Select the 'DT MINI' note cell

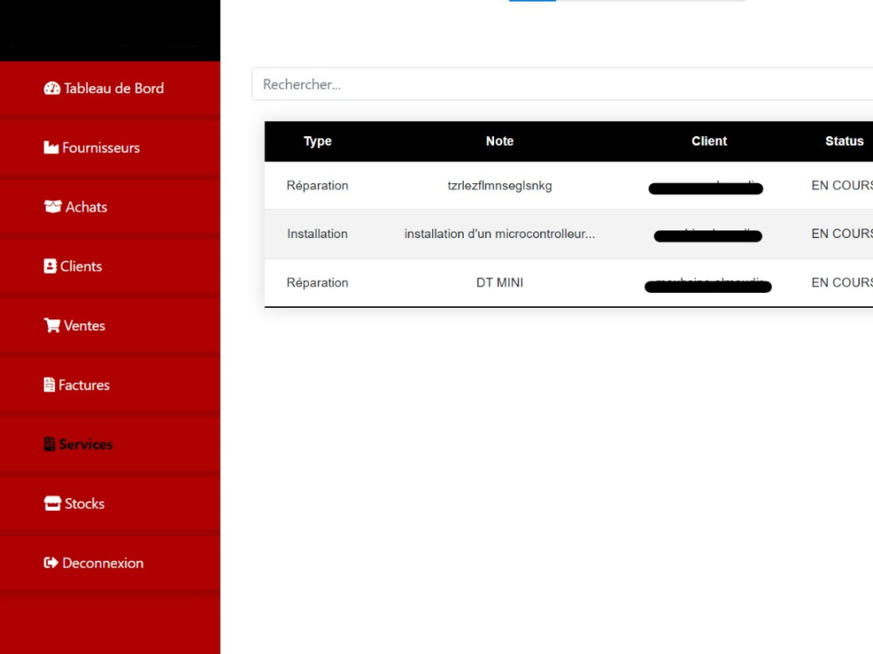499,283
